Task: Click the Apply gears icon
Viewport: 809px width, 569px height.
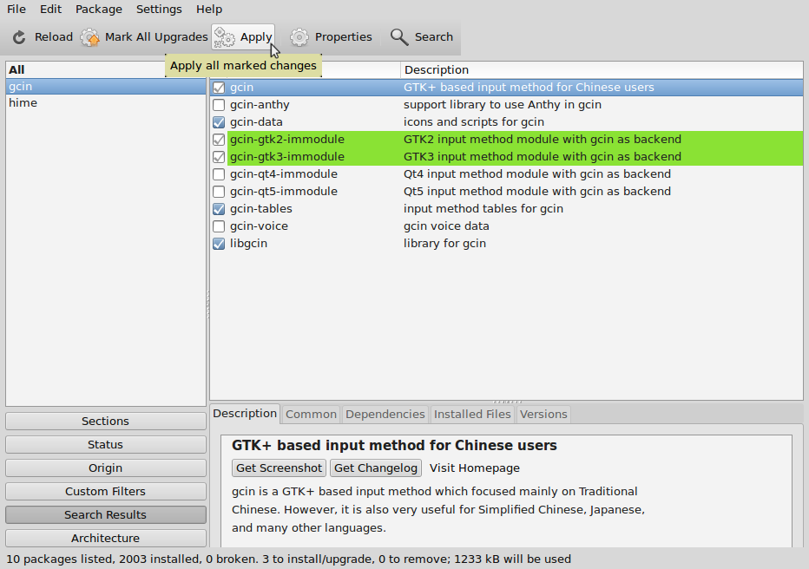Action: 225,37
